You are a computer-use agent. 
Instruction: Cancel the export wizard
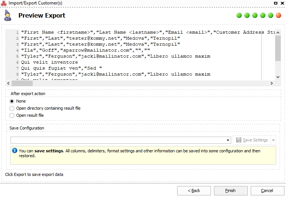267,191
